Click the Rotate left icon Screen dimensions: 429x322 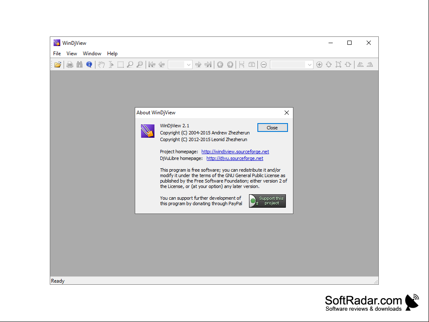pos(360,64)
